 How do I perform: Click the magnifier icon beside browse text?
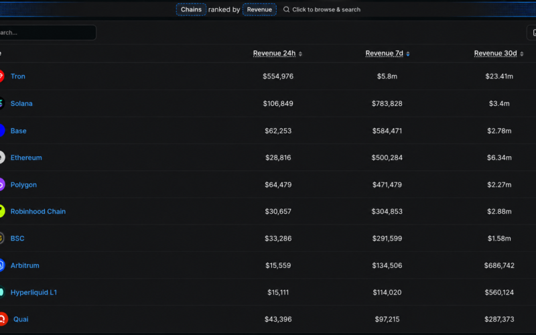click(286, 9)
